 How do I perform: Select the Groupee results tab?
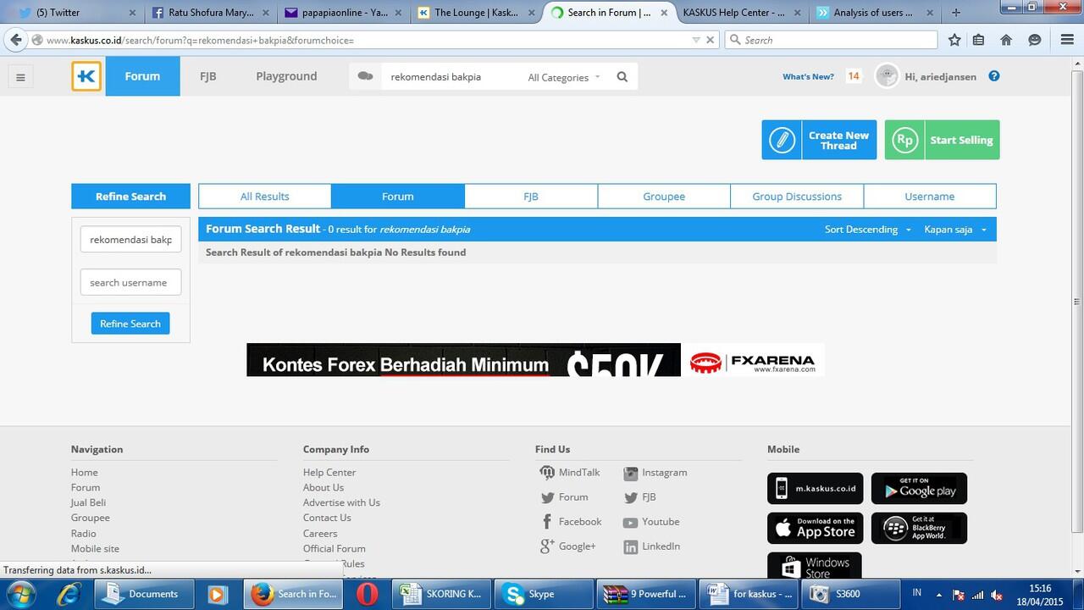click(664, 197)
